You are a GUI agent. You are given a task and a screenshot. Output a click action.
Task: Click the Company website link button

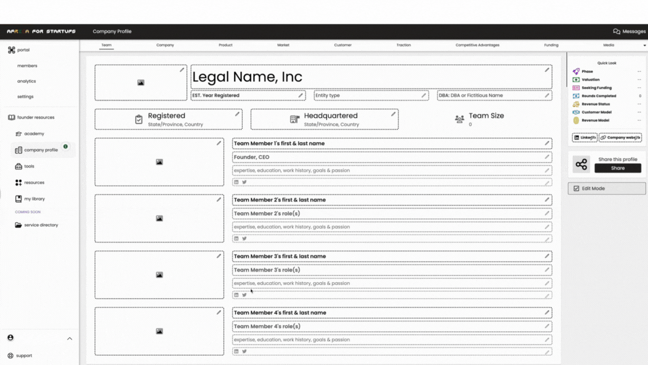tap(620, 137)
